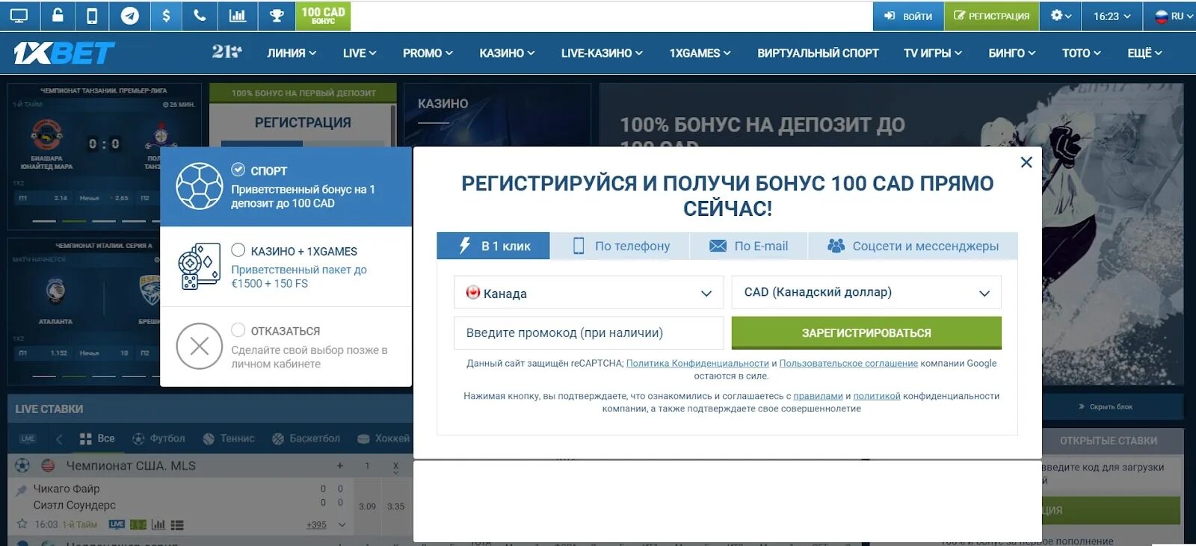
Task: Click the +395 more markets link
Action: tap(316, 525)
